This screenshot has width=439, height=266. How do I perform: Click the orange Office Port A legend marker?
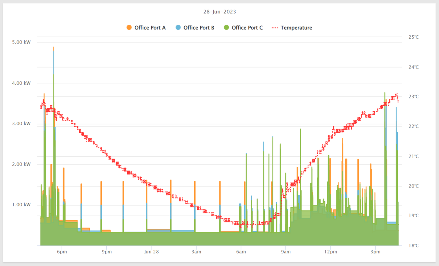click(x=129, y=27)
